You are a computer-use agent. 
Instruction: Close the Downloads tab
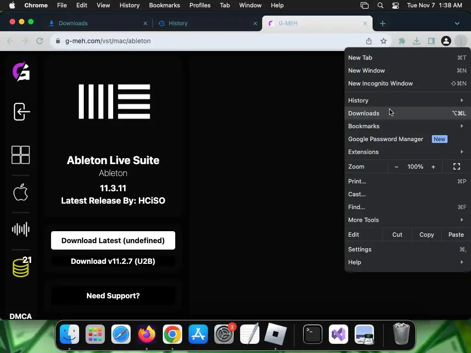pos(145,23)
